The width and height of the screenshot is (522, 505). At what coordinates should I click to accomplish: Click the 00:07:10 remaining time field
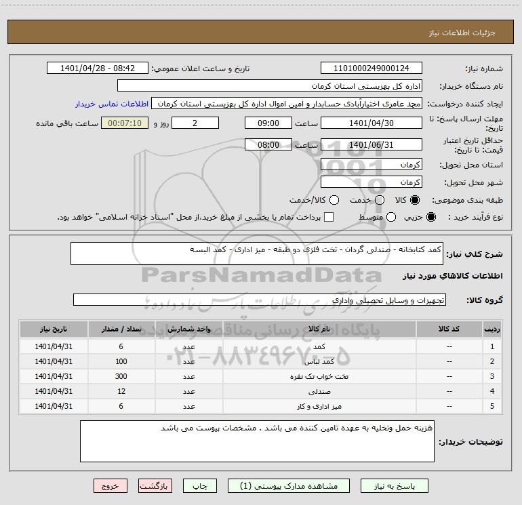click(x=125, y=123)
